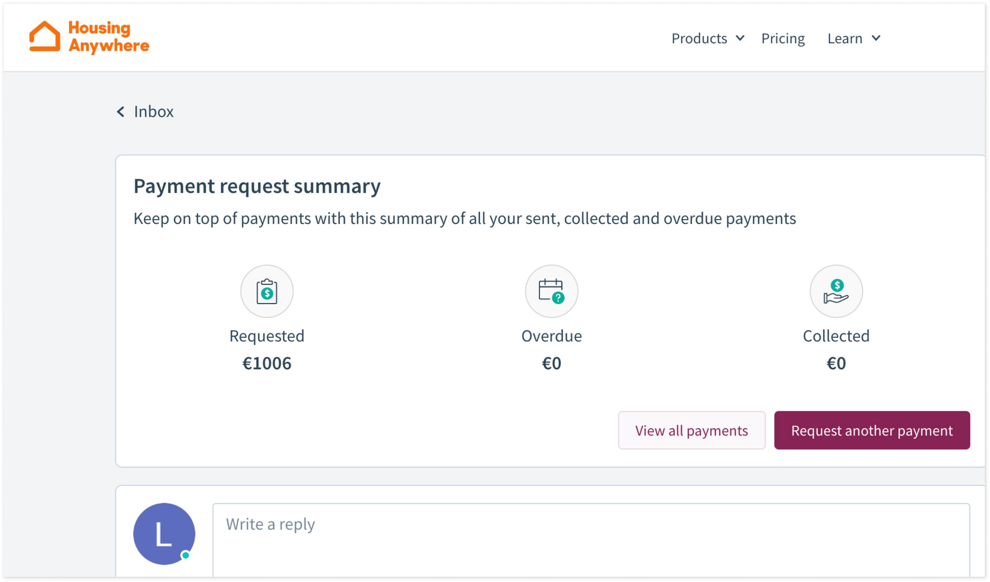Click the green online status dot
990x582 pixels.
(186, 555)
